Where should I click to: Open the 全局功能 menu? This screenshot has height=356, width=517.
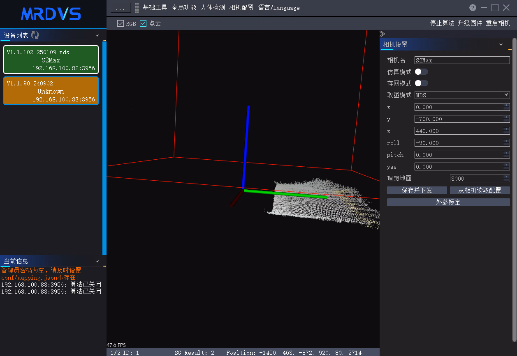(x=184, y=7)
